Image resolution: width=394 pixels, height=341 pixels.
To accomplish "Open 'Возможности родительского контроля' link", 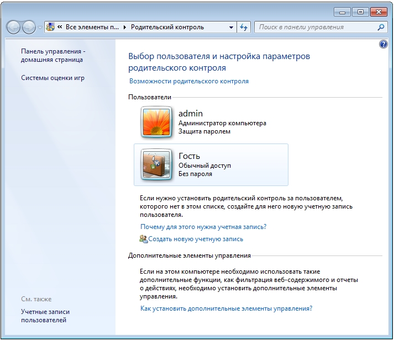I will click(x=189, y=81).
